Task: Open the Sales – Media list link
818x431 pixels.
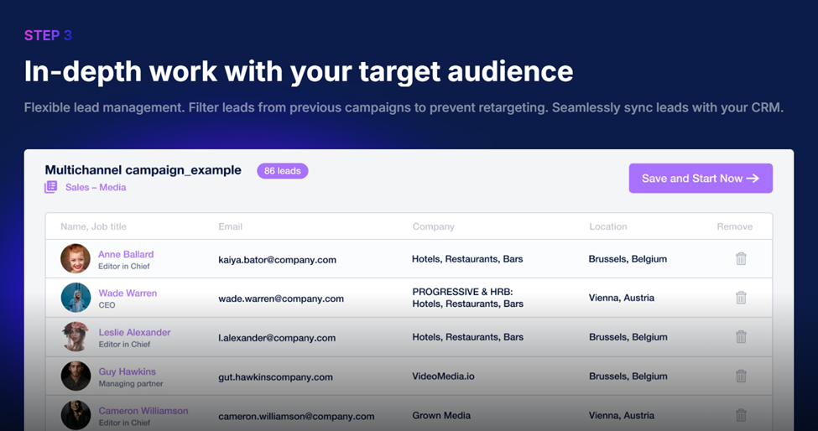Action: click(96, 187)
